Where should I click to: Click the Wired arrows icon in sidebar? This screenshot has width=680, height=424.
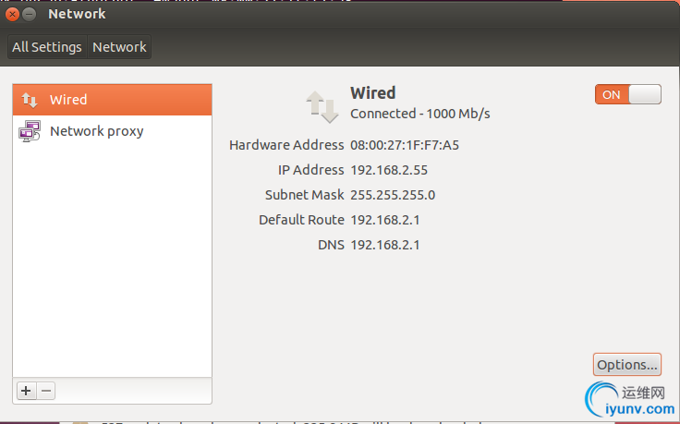click(30, 100)
